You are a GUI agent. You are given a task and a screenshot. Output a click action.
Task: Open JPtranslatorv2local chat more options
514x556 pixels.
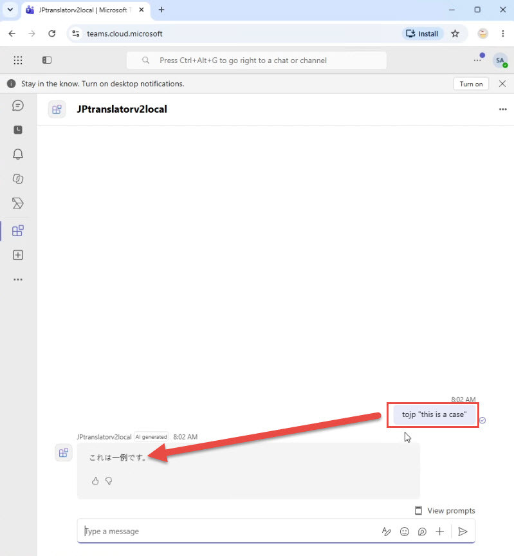click(x=502, y=109)
